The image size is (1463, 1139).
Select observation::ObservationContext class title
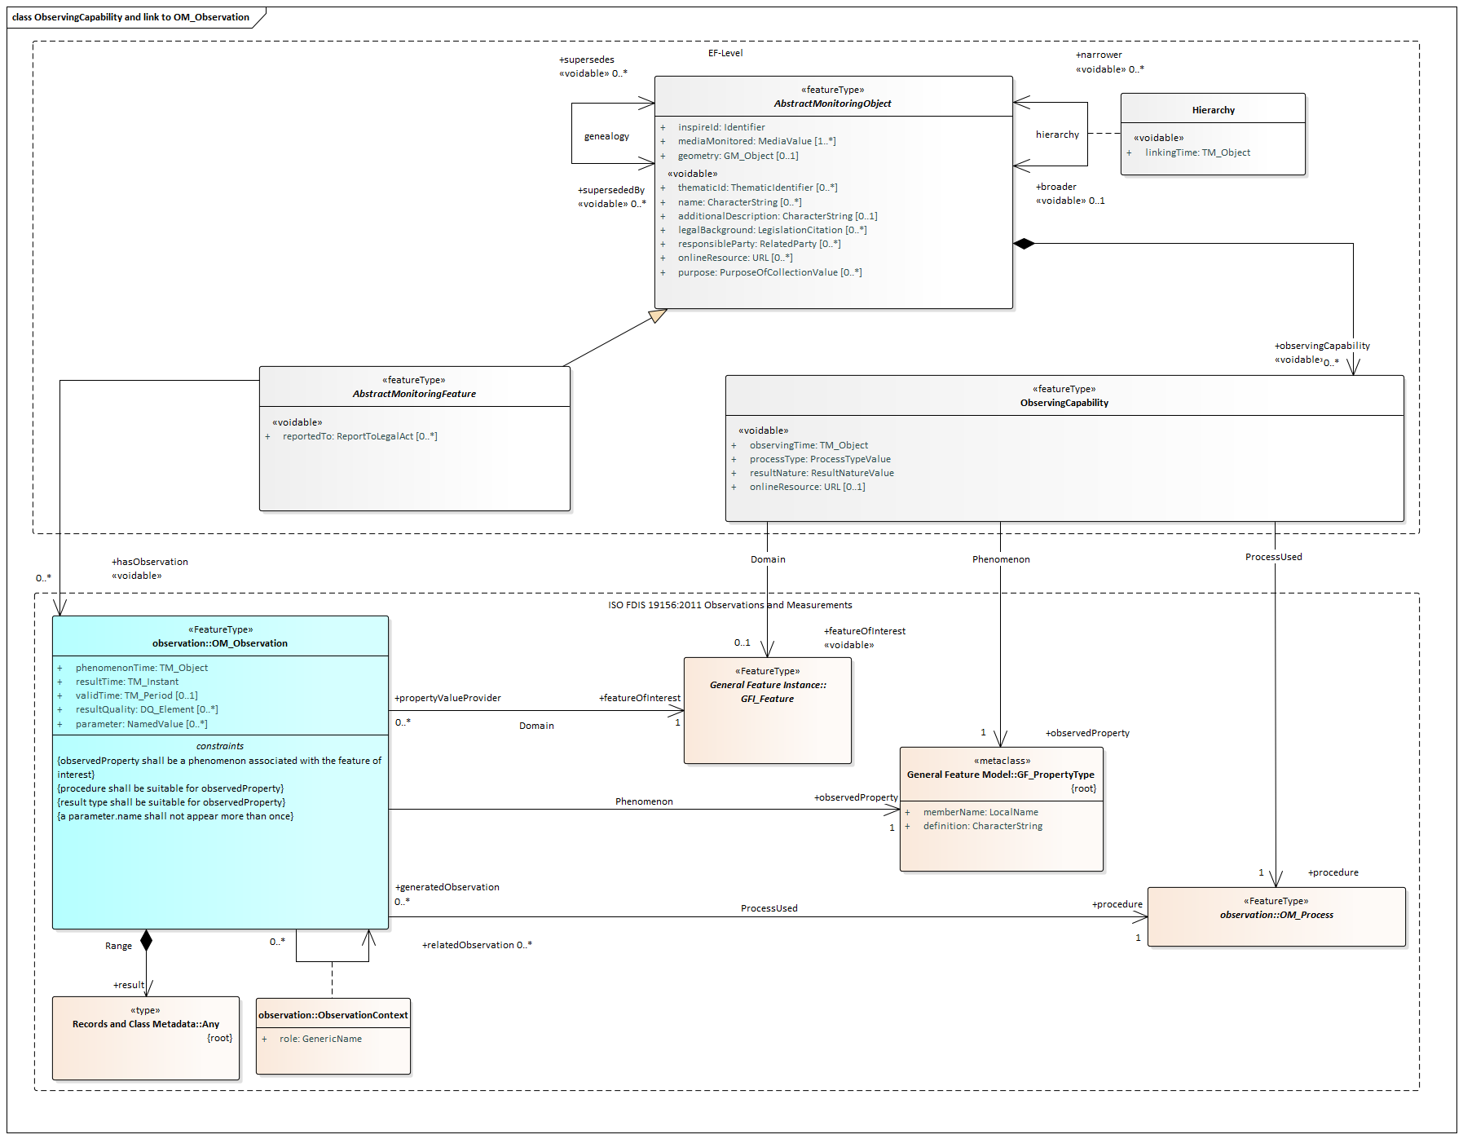[x=333, y=1015]
